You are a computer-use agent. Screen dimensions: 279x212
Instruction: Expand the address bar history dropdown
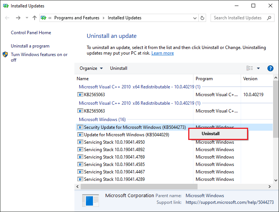[195, 18]
